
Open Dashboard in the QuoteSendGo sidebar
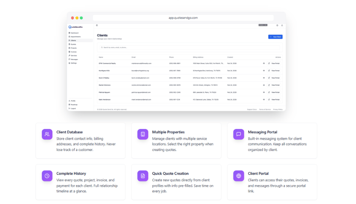[x=74, y=33]
